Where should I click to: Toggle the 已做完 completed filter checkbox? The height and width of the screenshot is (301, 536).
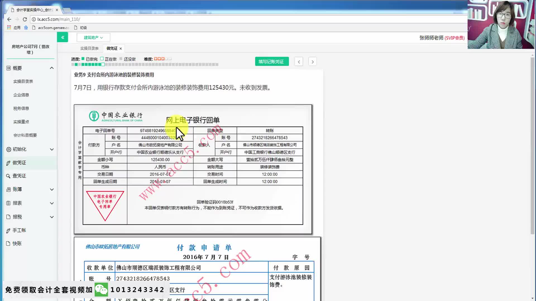point(83,59)
